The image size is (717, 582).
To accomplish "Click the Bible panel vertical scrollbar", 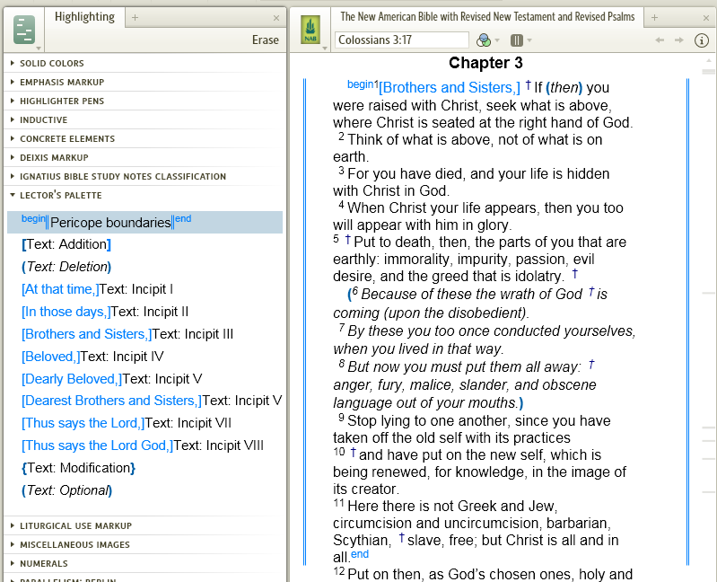I will 708,316.
